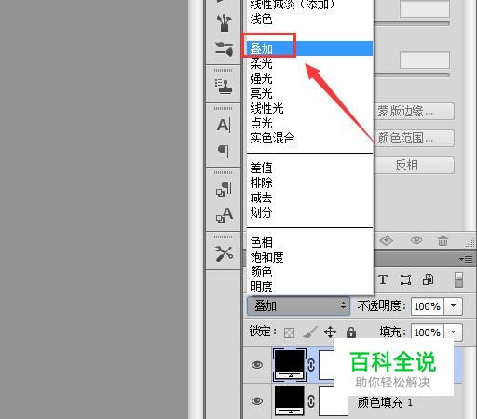Choose 柔光 blend mode
Screen dimensions: 477x419
pos(310,63)
